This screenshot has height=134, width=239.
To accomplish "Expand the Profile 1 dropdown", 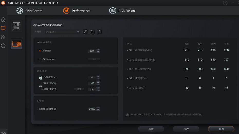I will [62, 32].
